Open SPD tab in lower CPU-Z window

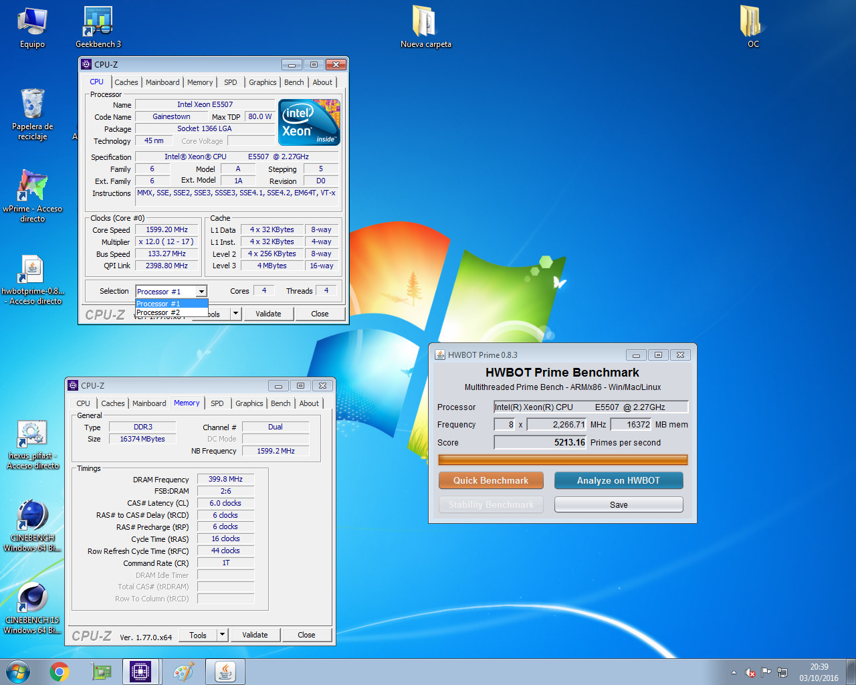(217, 403)
